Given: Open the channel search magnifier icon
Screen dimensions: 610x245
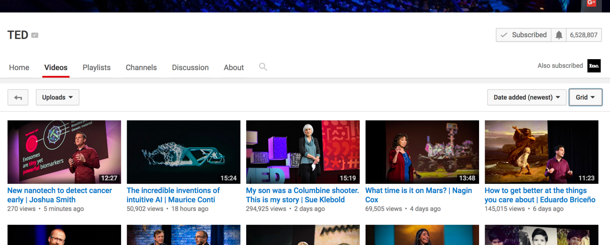Looking at the screenshot, I should [263, 67].
